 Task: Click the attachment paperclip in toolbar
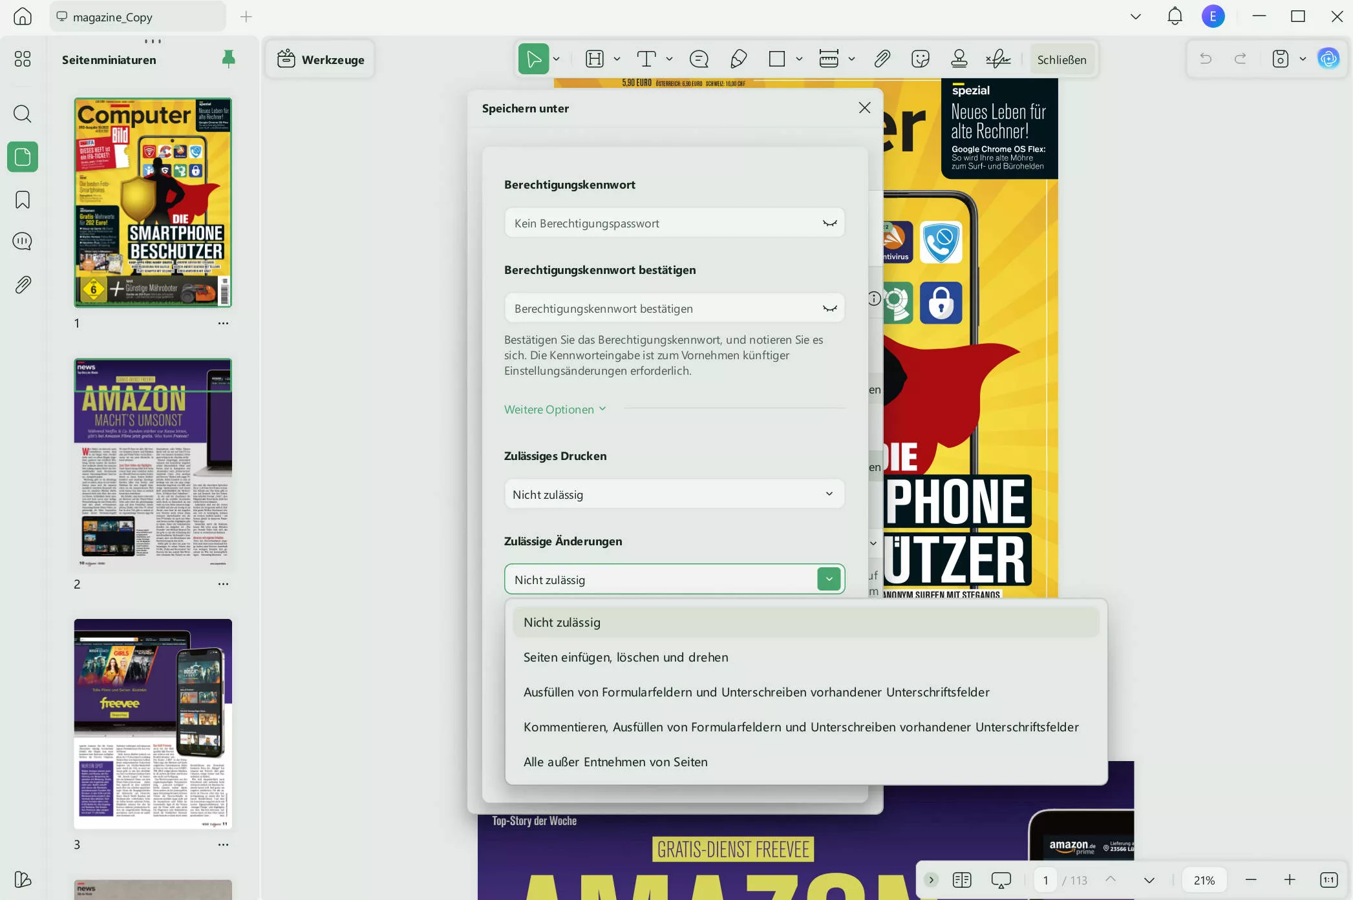[882, 59]
